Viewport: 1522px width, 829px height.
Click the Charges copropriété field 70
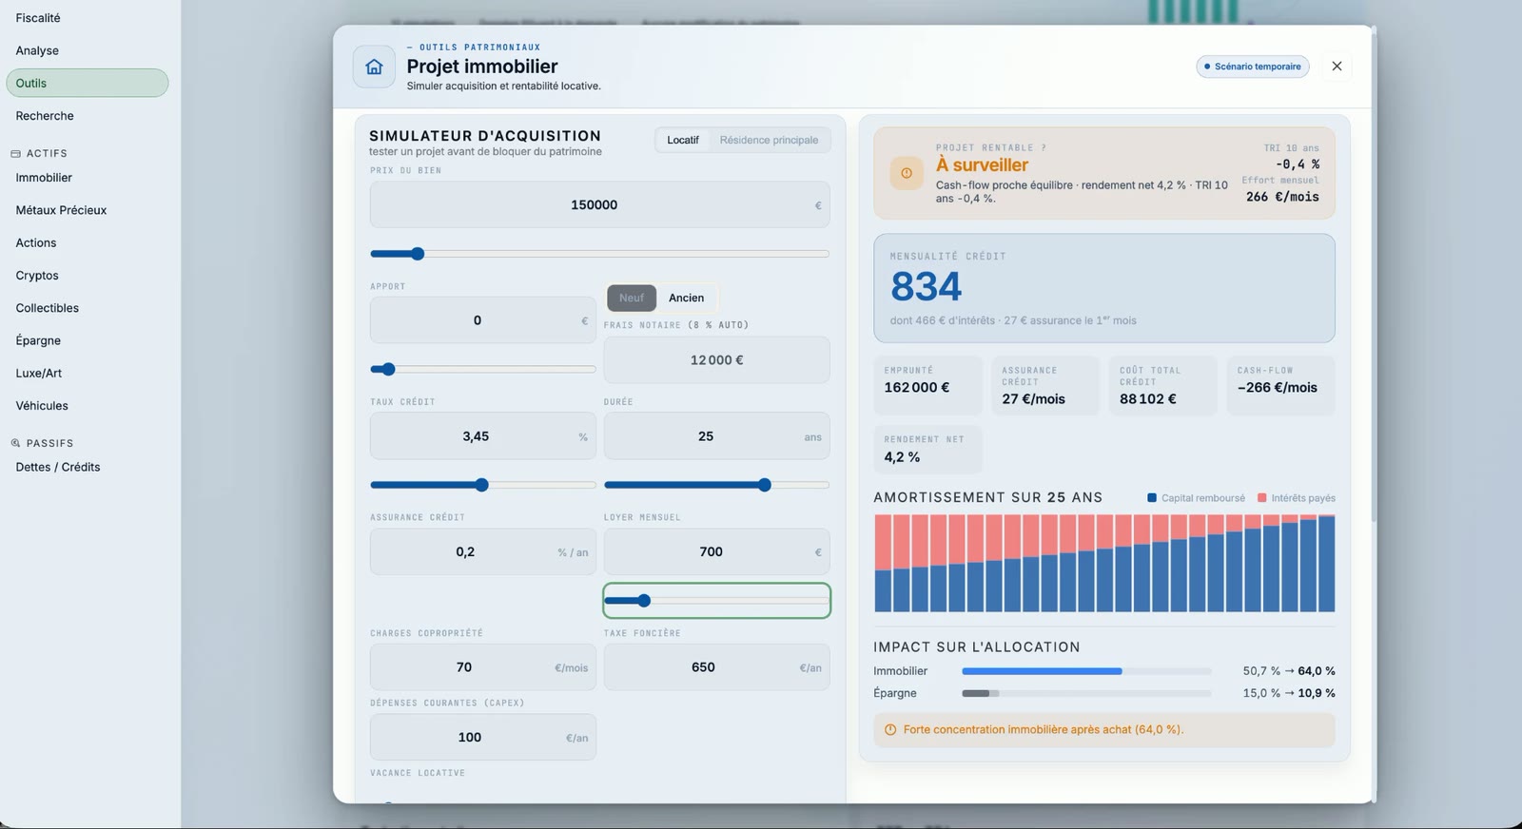point(483,667)
